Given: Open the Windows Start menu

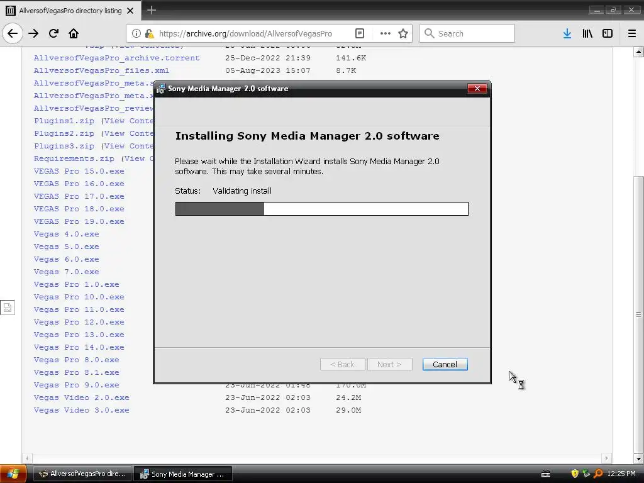Looking at the screenshot, I should tap(13, 474).
